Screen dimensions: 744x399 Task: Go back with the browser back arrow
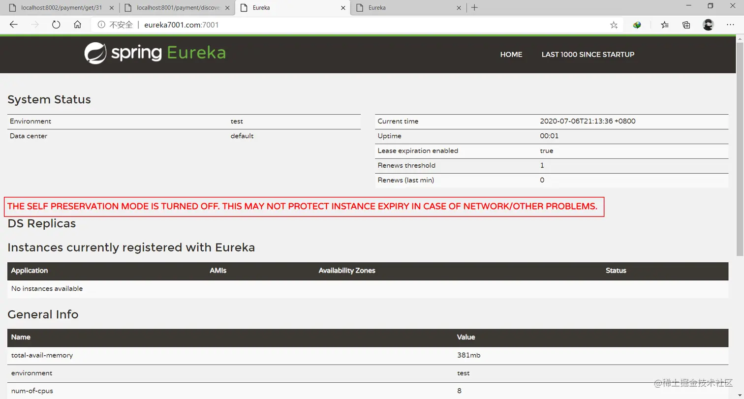click(14, 25)
